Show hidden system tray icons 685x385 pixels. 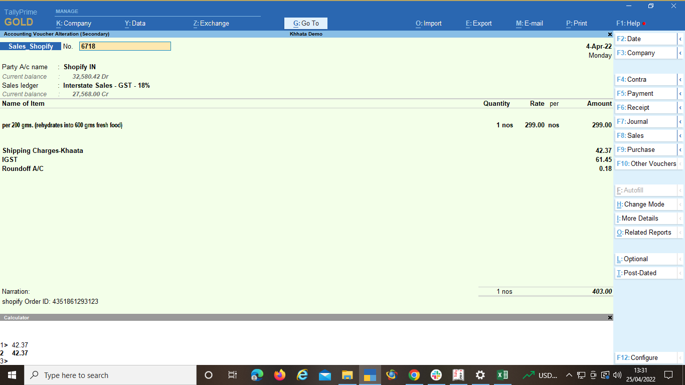coord(569,375)
